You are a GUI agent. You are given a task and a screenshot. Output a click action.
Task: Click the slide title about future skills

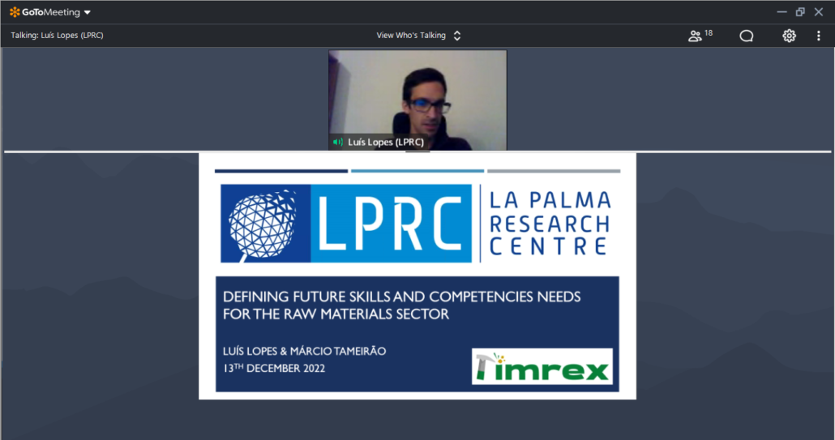401,305
